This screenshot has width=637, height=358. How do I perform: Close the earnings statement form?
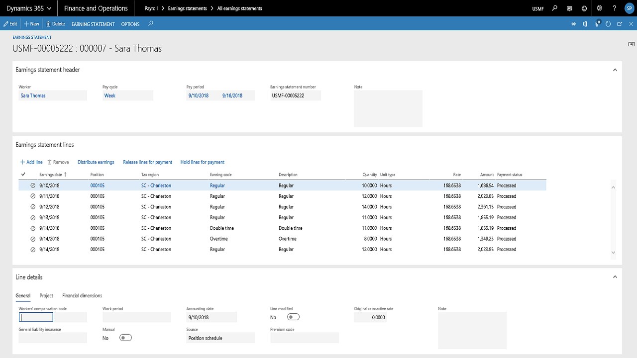coord(631,24)
